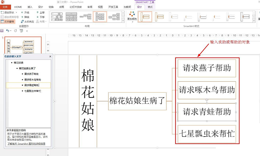Switch to the 视图 (View) tab
The height and width of the screenshot is (156, 260).
pos(100,7)
